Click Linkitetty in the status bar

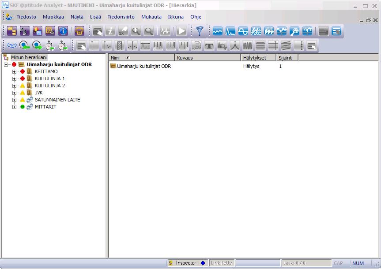pos(221,263)
